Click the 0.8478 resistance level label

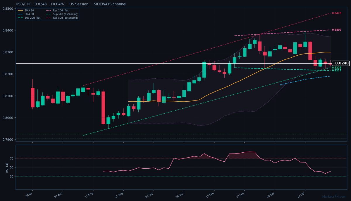click(x=337, y=13)
